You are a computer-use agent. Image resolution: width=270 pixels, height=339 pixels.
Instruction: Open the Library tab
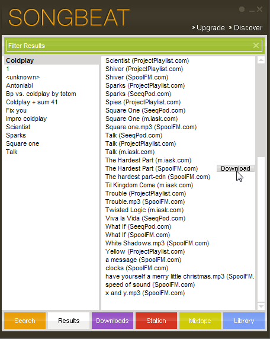pyautogui.click(x=244, y=321)
